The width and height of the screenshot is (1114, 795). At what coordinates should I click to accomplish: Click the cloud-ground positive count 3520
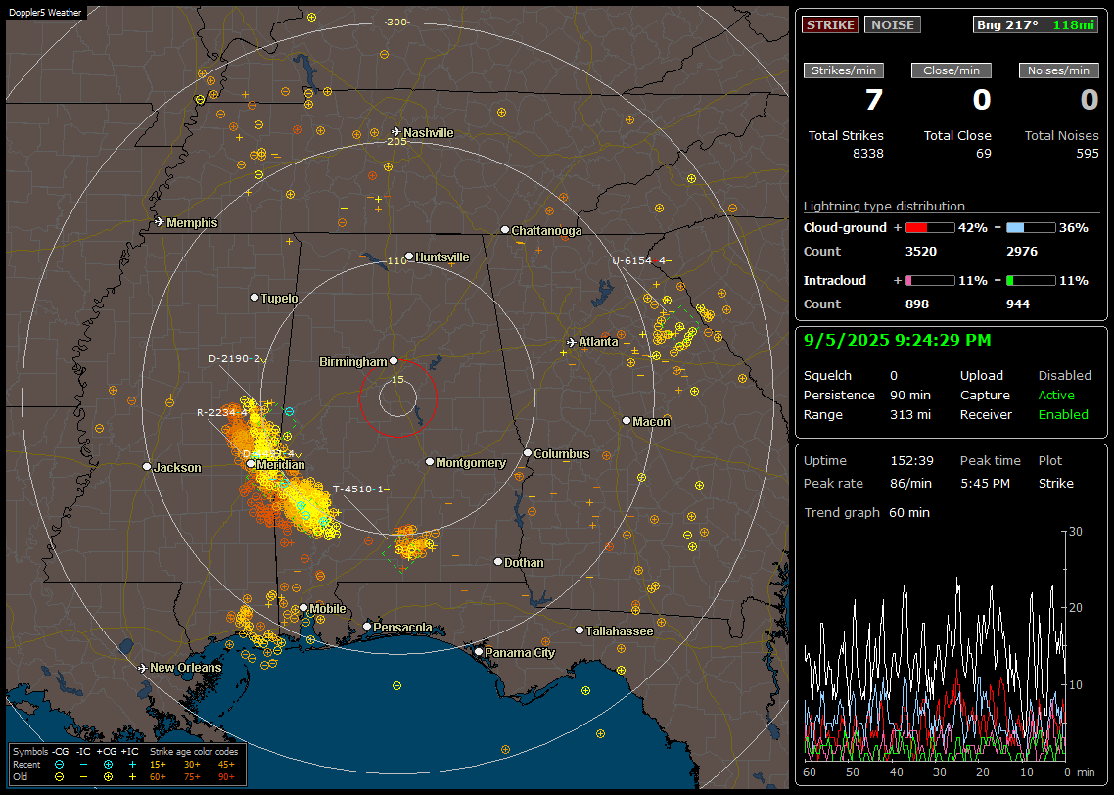tap(921, 252)
